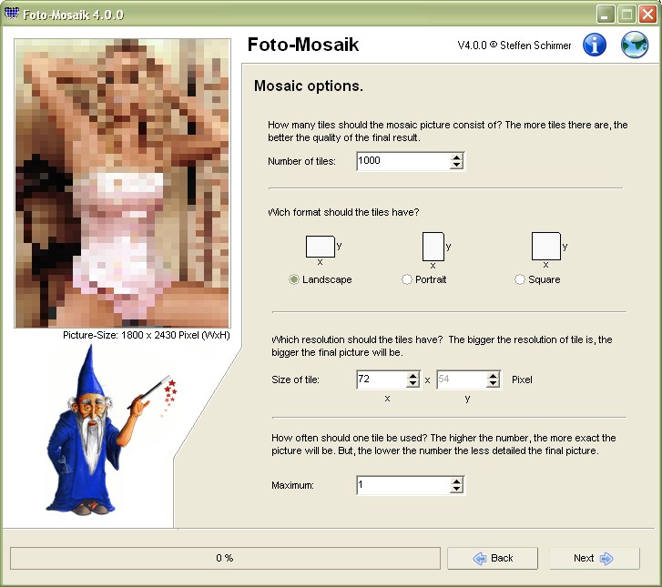Click the pixelated preview picture thumbnail

[122, 183]
